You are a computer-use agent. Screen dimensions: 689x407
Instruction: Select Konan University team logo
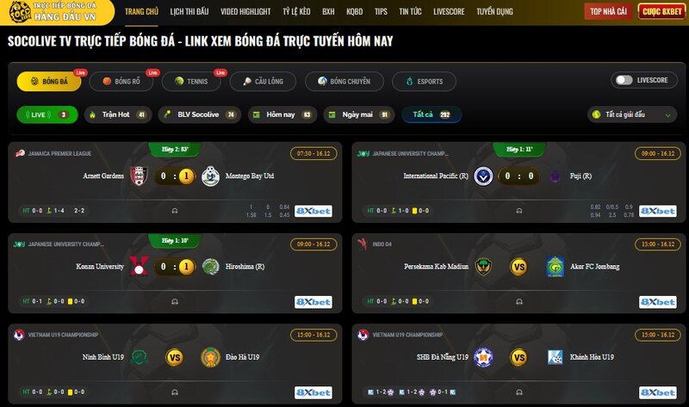(x=139, y=267)
